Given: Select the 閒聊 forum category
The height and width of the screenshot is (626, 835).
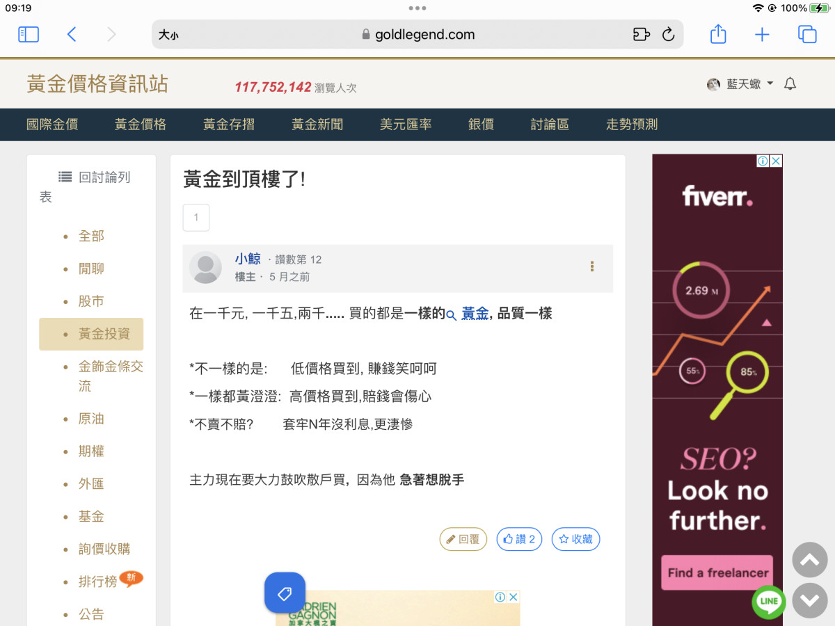Looking at the screenshot, I should click(91, 268).
